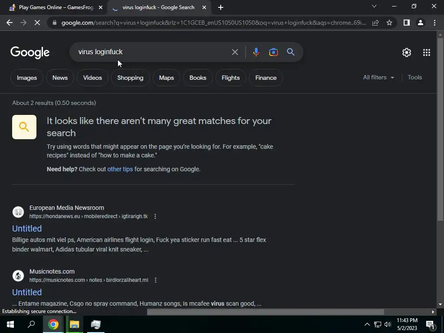Search by voice microphone icon
The image size is (444, 333).
(256, 52)
